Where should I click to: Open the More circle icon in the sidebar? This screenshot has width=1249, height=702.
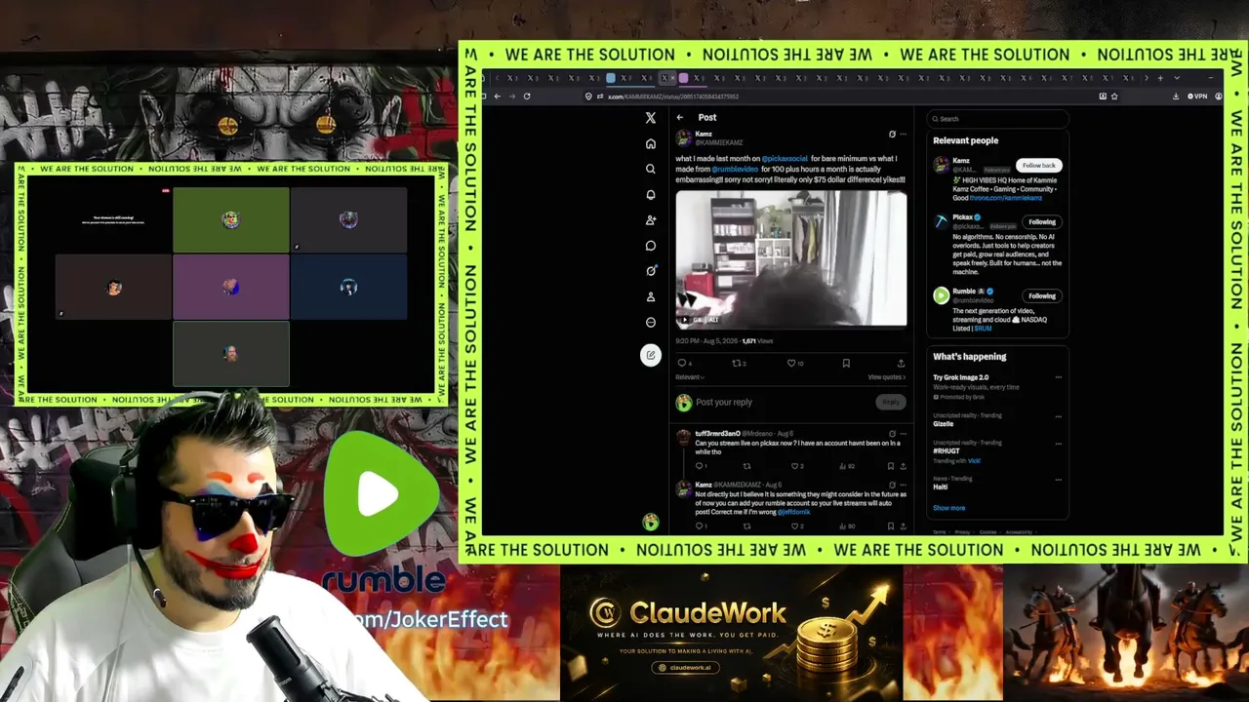(651, 323)
